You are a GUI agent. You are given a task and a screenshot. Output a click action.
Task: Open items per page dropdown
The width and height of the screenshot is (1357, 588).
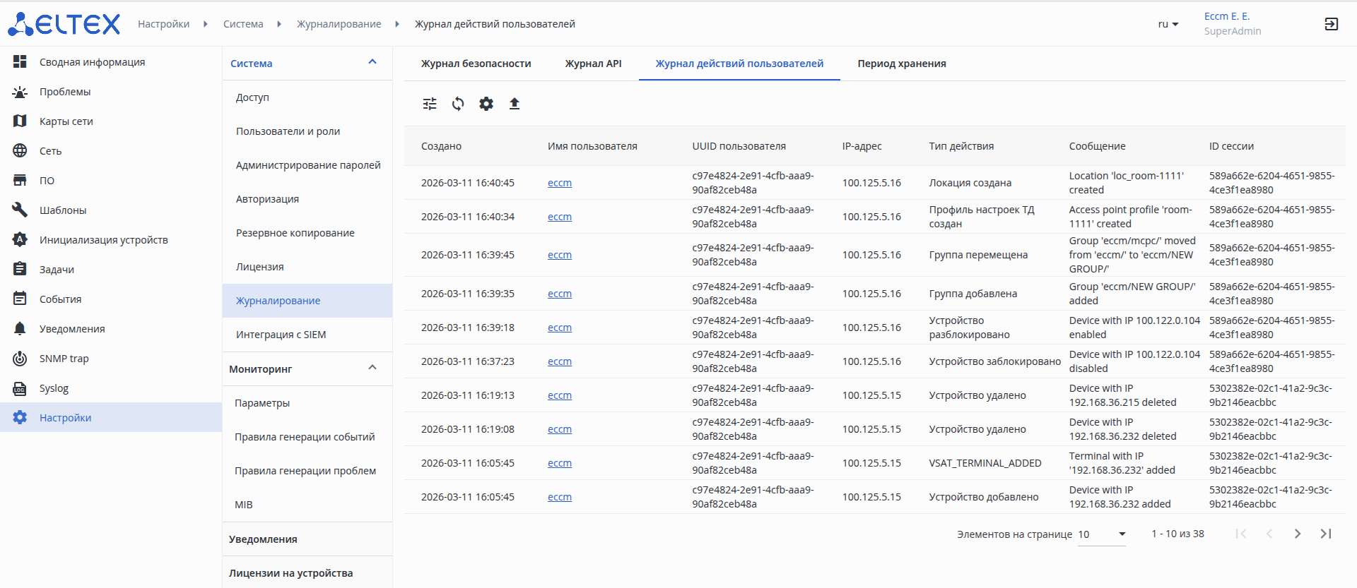tap(1102, 534)
